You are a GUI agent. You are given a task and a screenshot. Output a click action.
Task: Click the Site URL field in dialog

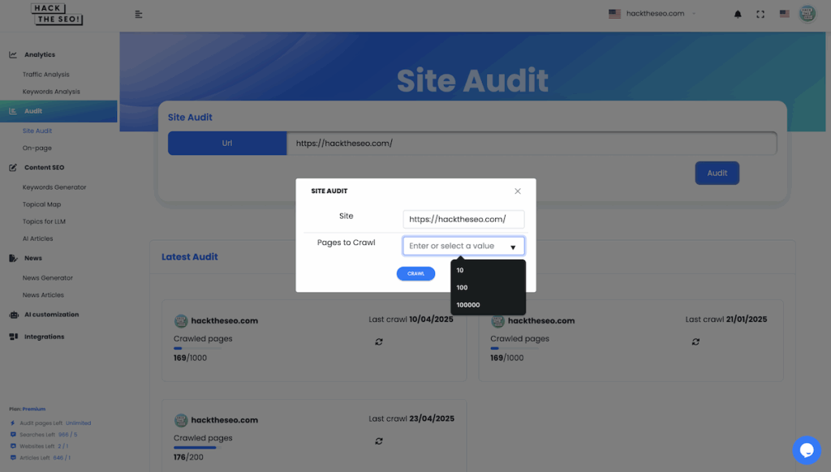(463, 219)
